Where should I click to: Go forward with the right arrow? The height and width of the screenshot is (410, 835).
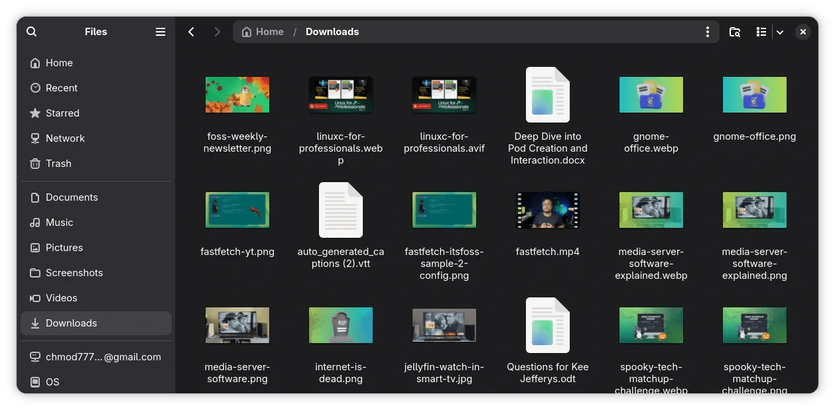217,32
